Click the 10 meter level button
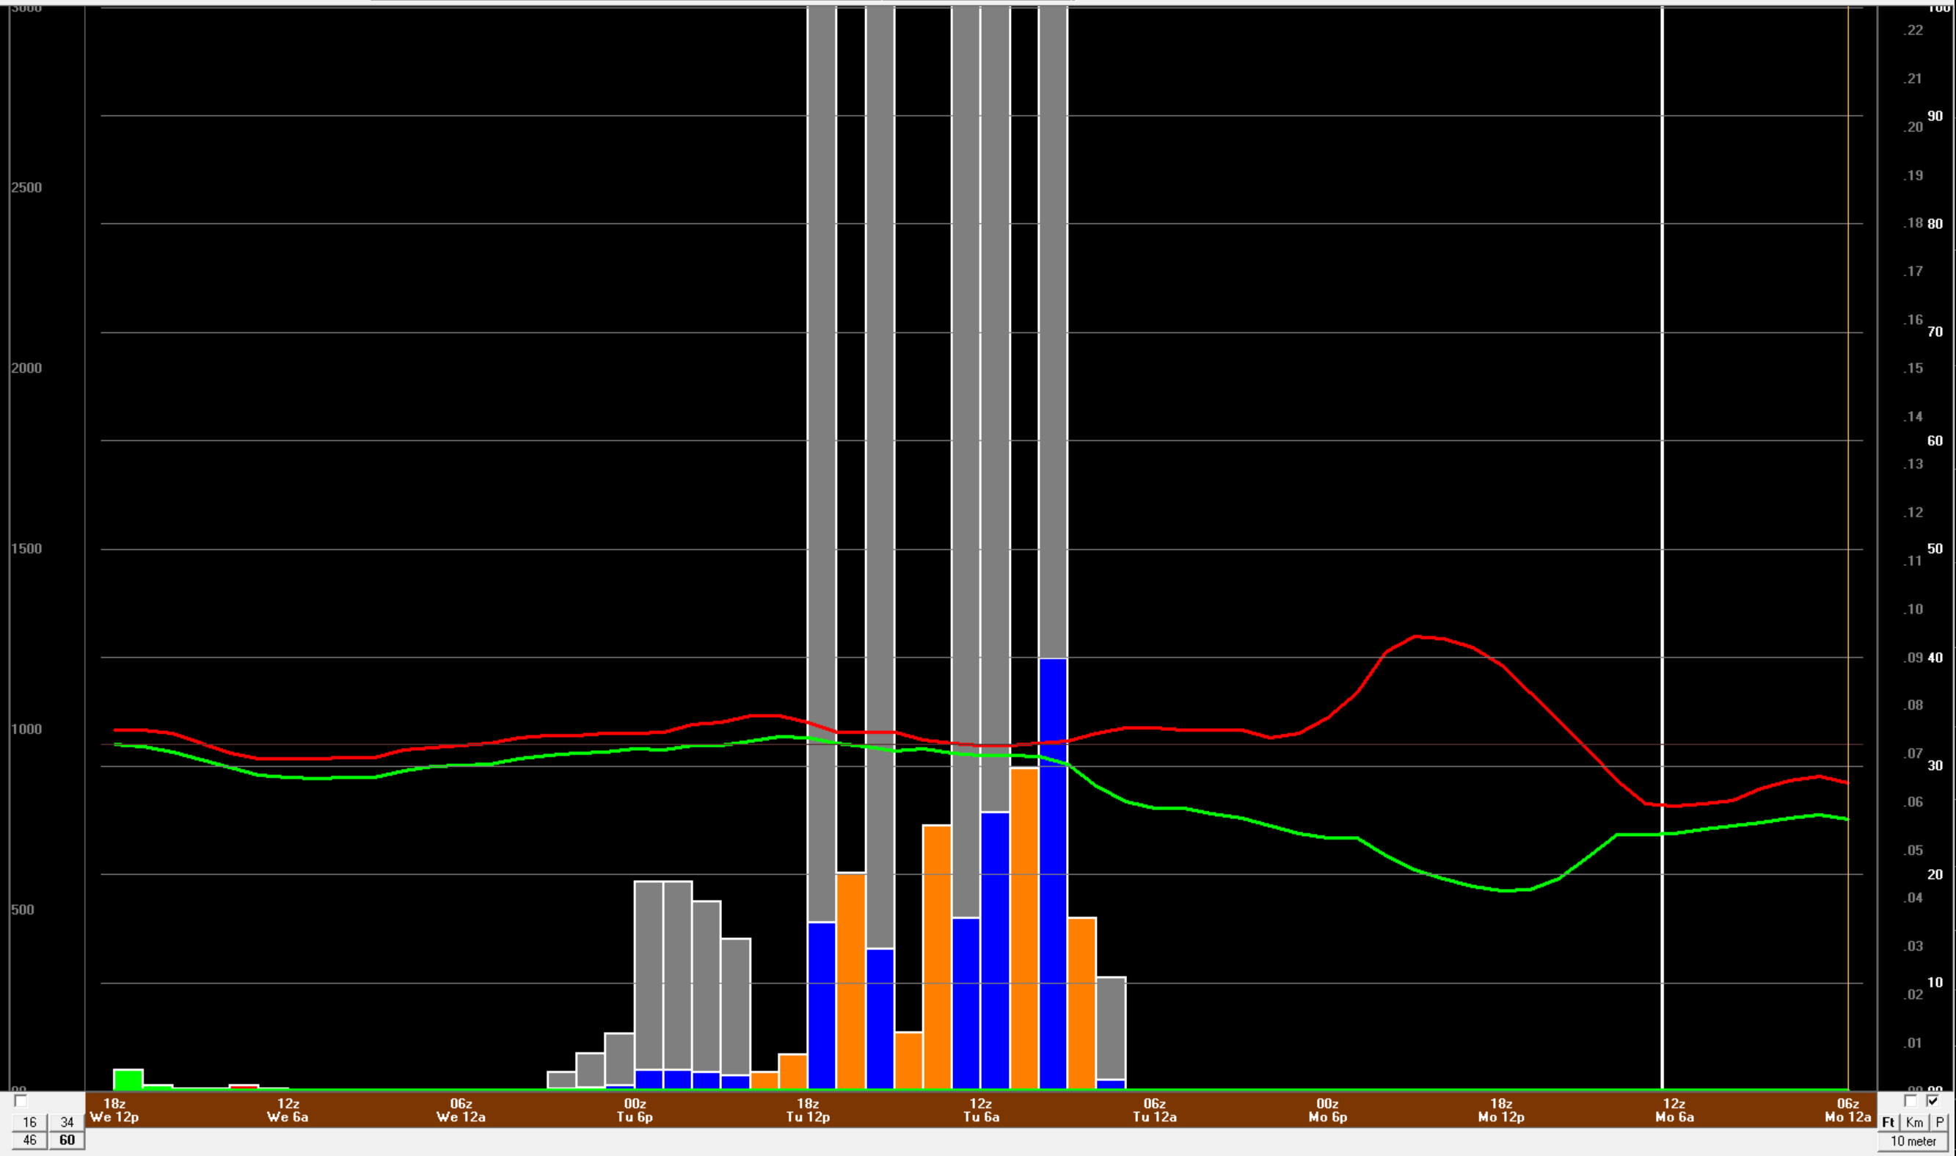The height and width of the screenshot is (1156, 1956). tap(1913, 1141)
